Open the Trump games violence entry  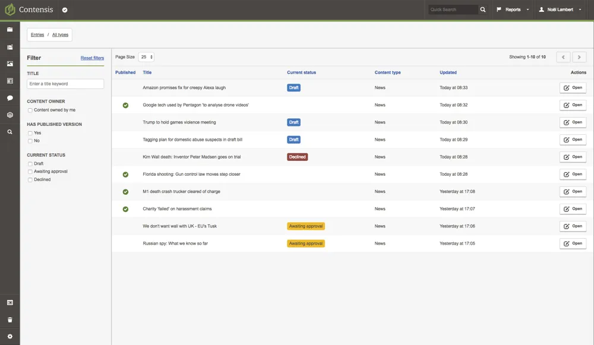click(x=573, y=122)
